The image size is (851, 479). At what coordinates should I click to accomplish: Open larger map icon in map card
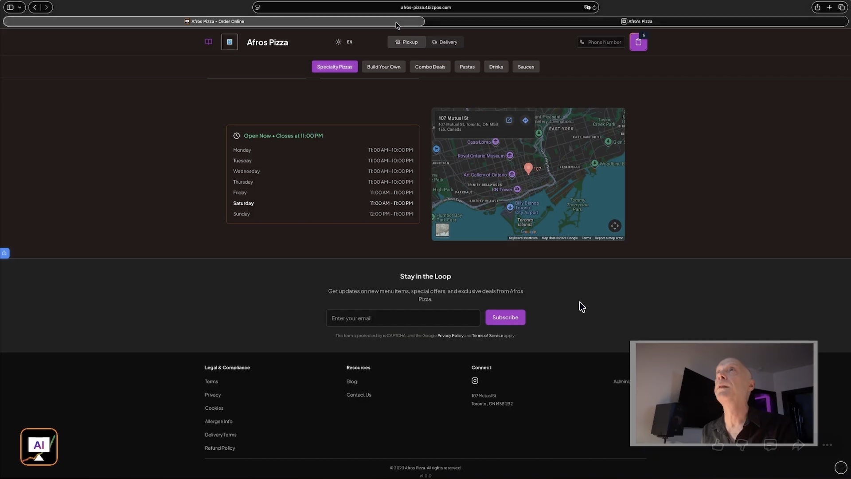click(x=509, y=120)
